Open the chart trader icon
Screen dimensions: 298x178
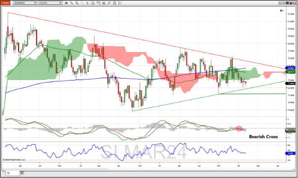coord(98,3)
